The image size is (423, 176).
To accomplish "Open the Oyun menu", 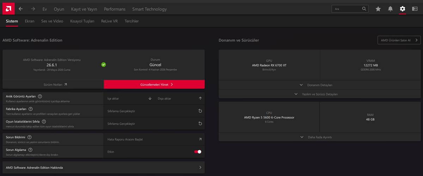I will click(x=59, y=9).
